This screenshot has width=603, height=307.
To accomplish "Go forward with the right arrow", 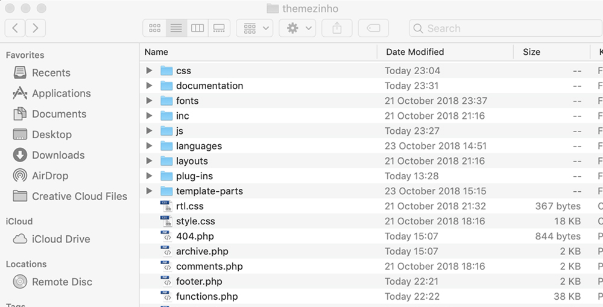I will pyautogui.click(x=36, y=28).
